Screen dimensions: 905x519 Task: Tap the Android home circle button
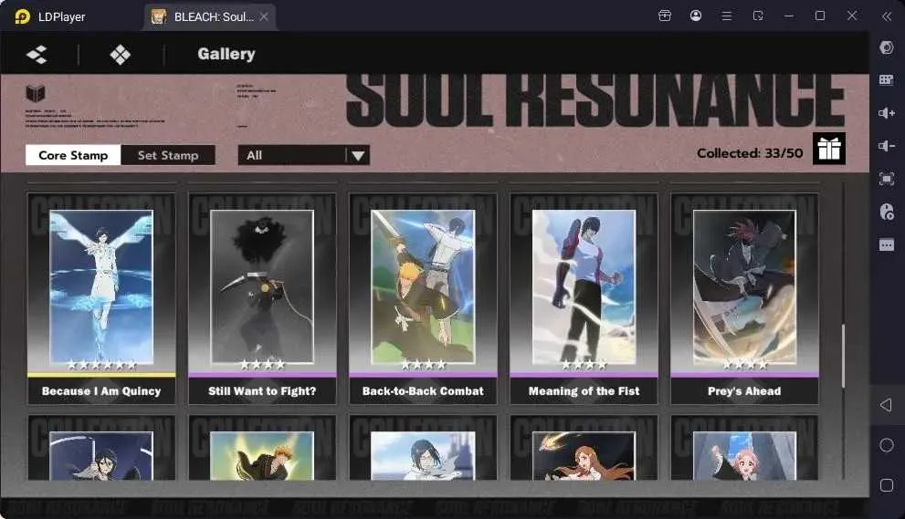[887, 445]
